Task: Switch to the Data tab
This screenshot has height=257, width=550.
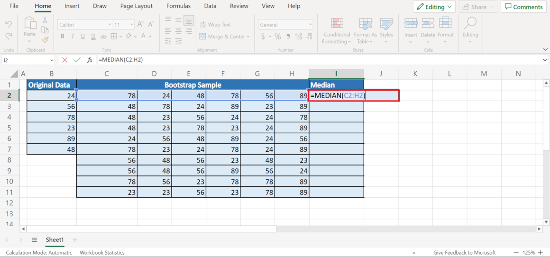Action: click(x=210, y=6)
